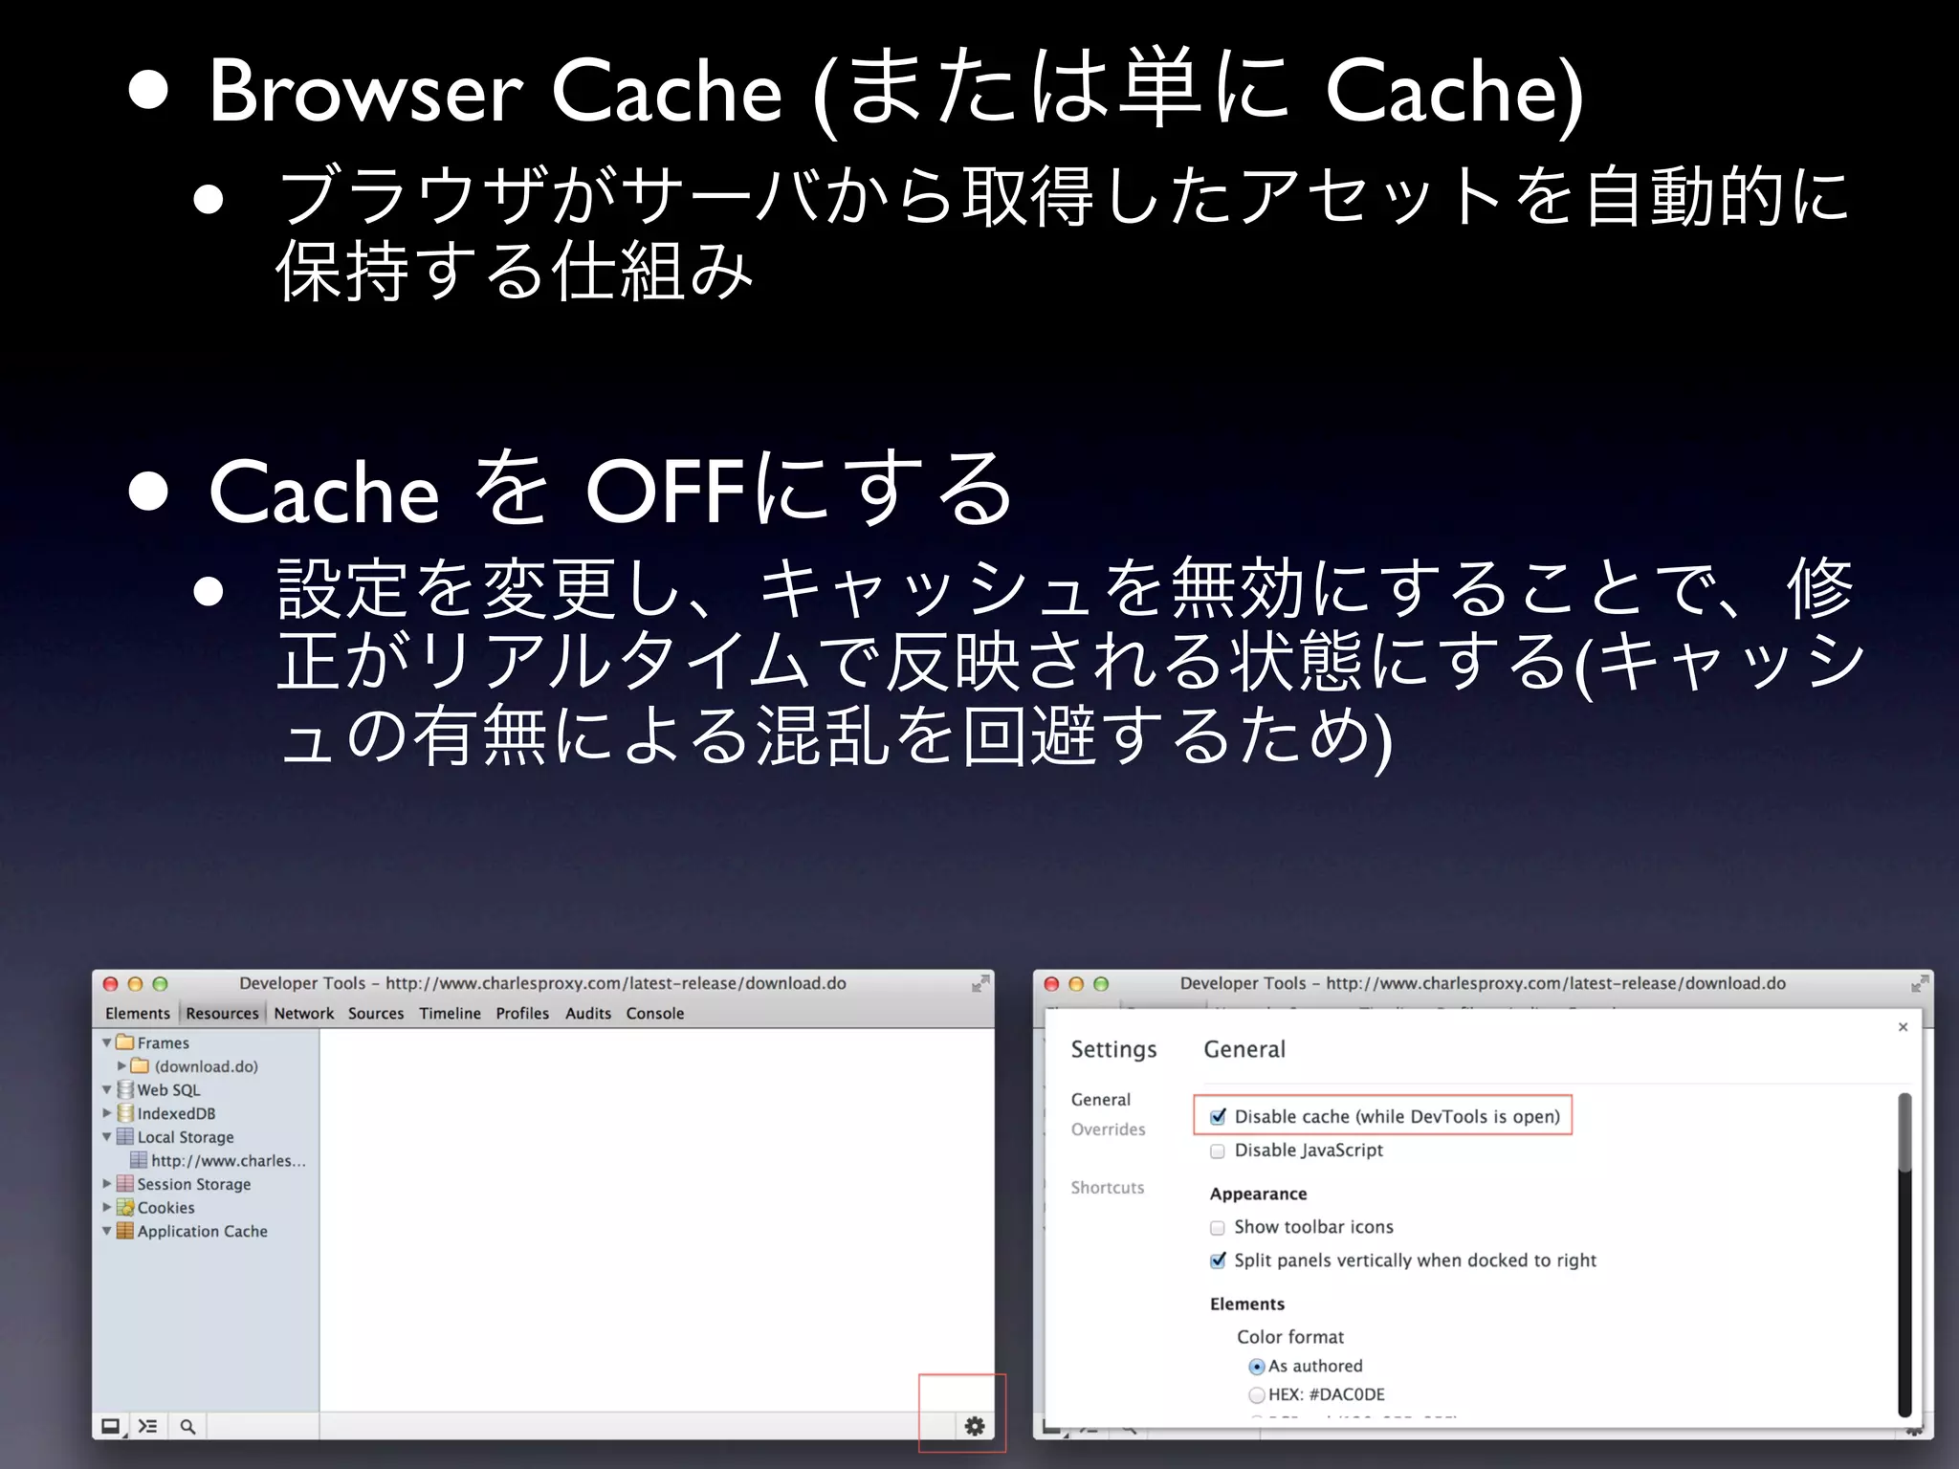Click the search magnifier icon in left DevTools
The height and width of the screenshot is (1469, 1959).
click(x=187, y=1426)
